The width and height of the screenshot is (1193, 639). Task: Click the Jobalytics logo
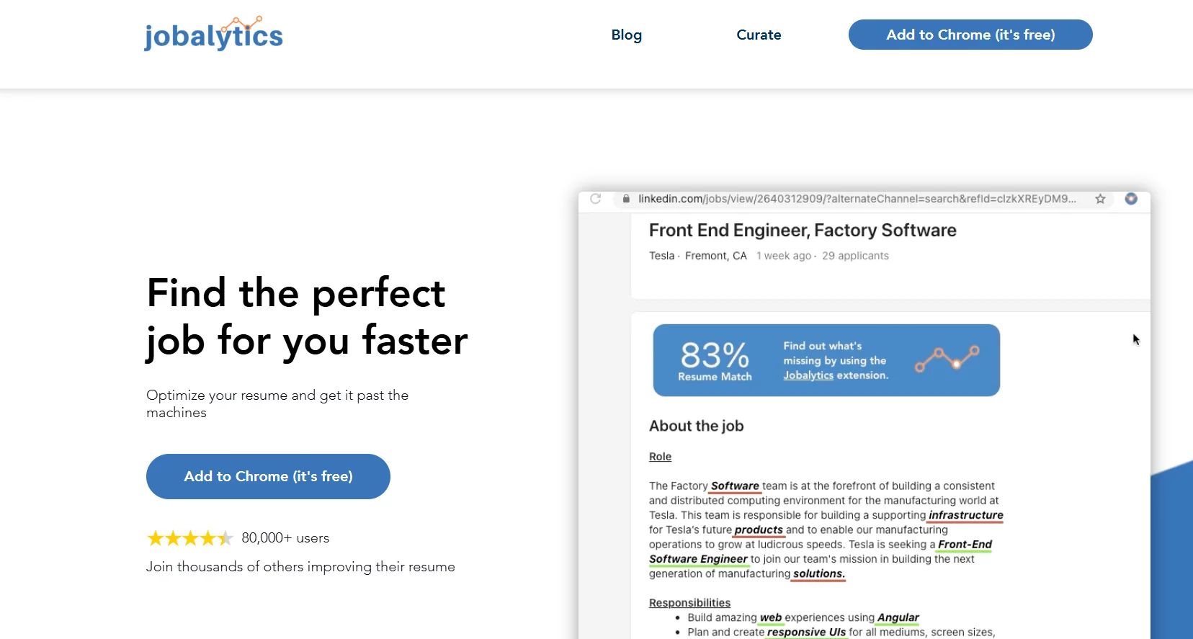pyautogui.click(x=213, y=35)
